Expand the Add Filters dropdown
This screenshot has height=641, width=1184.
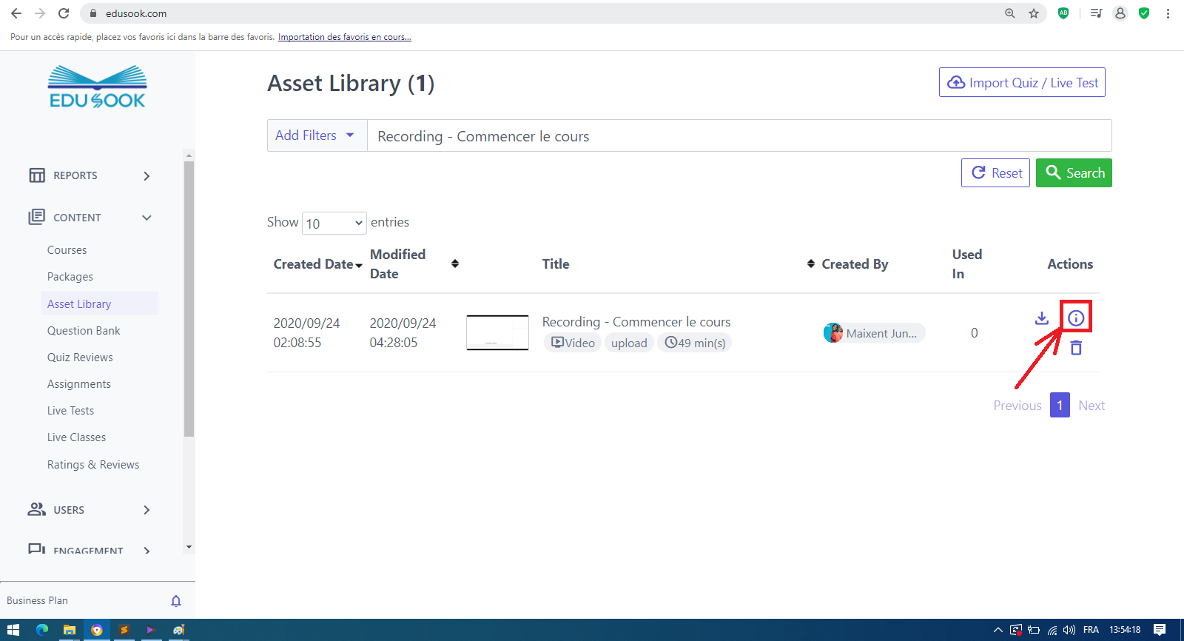317,135
